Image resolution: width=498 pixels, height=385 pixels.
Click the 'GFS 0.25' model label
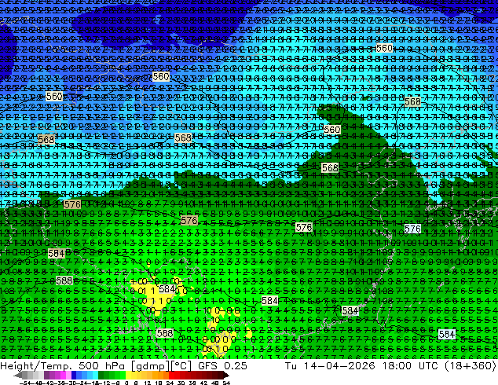coord(222,366)
